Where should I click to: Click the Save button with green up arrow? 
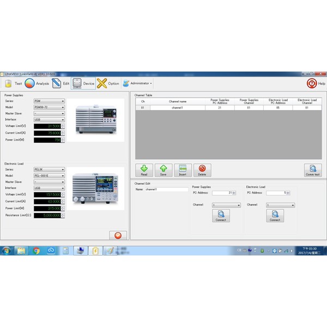[163, 170]
